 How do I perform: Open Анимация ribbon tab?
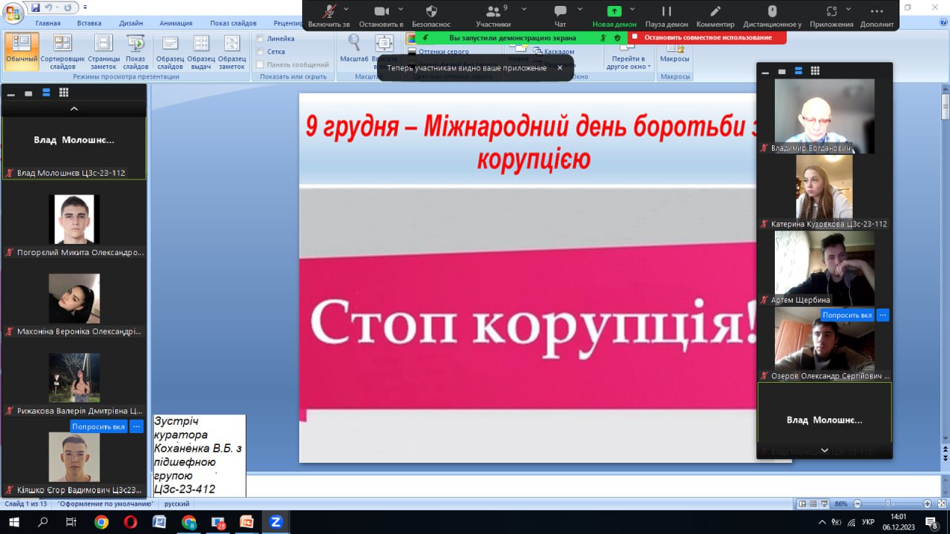(175, 23)
